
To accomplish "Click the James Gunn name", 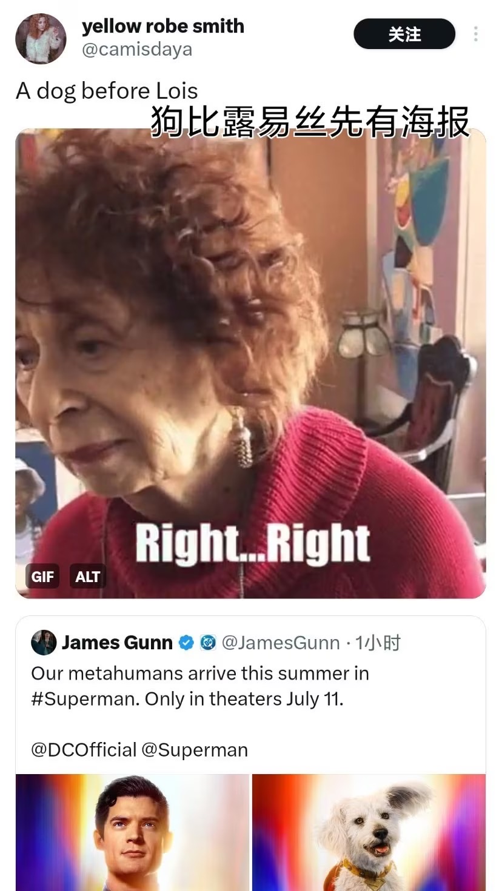I will (x=117, y=643).
